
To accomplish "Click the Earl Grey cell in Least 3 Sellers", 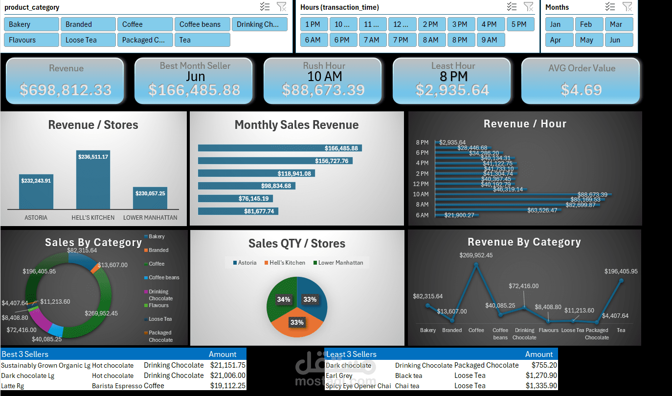I will click(x=359, y=375).
